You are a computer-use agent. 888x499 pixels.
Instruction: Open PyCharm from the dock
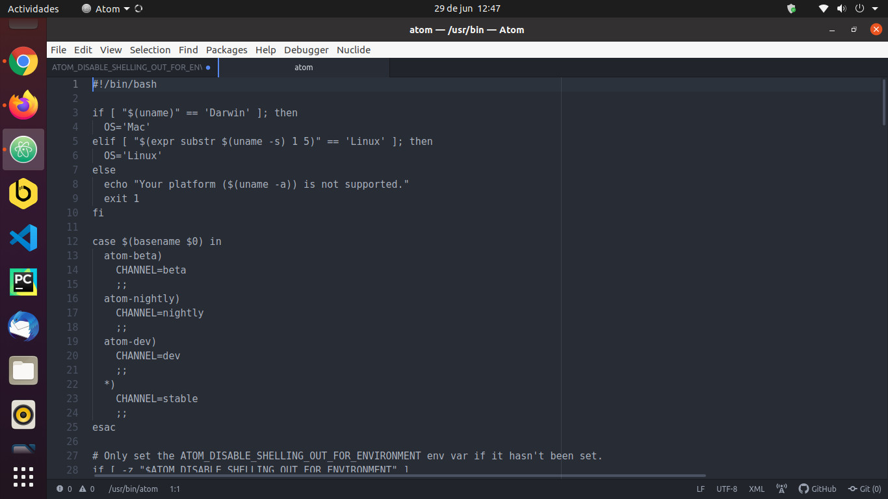[23, 282]
